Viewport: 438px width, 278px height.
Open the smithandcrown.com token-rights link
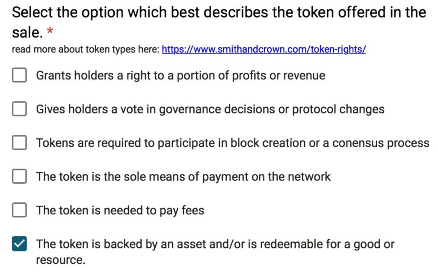(263, 50)
